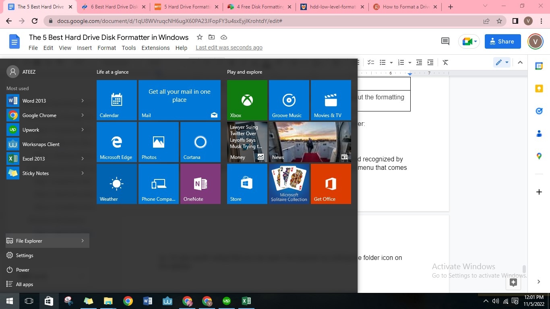Image resolution: width=550 pixels, height=309 pixels.
Task: Open the Tools menu
Action: pyautogui.click(x=129, y=47)
